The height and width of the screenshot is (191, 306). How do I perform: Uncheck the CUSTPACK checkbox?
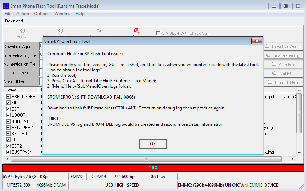point(8,152)
